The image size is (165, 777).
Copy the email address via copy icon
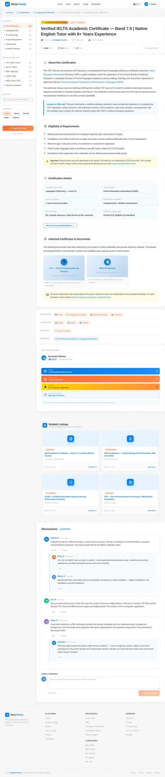click(156, 371)
